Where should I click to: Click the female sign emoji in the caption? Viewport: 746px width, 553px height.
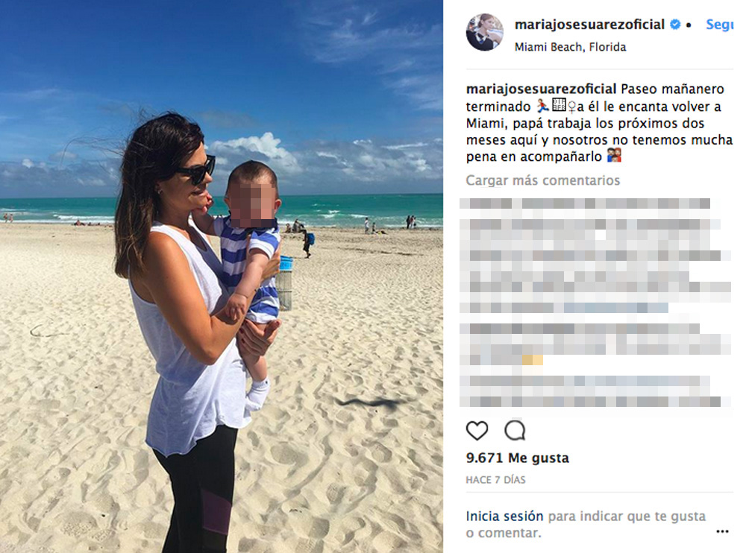[572, 106]
